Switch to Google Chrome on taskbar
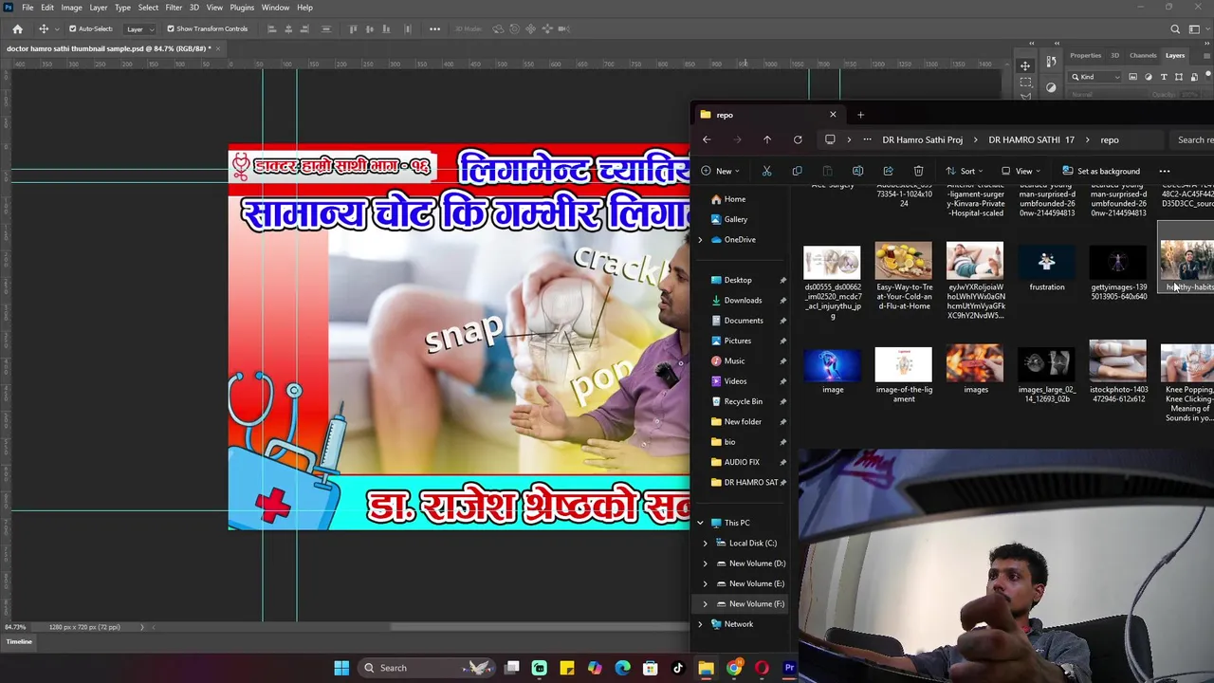Screen dimensions: 1214x683 734,668
